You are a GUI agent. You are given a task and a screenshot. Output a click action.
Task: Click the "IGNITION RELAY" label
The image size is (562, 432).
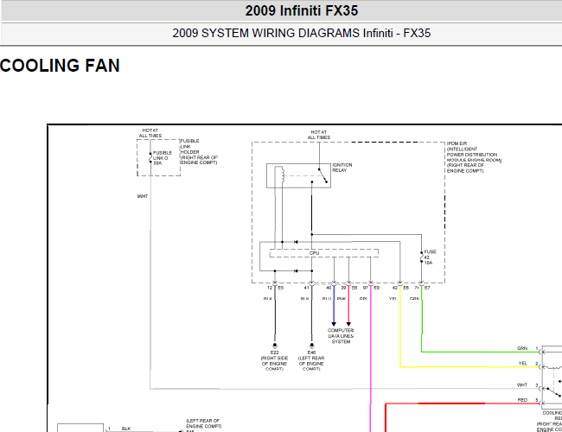[342, 168]
